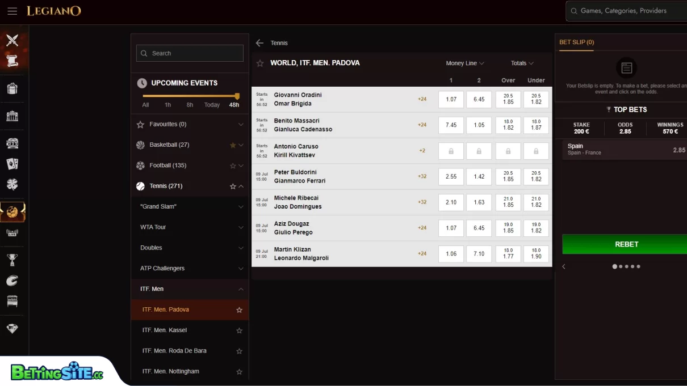Click the bet slip receipt icon
Viewport: 687px width, 386px height.
tap(626, 68)
